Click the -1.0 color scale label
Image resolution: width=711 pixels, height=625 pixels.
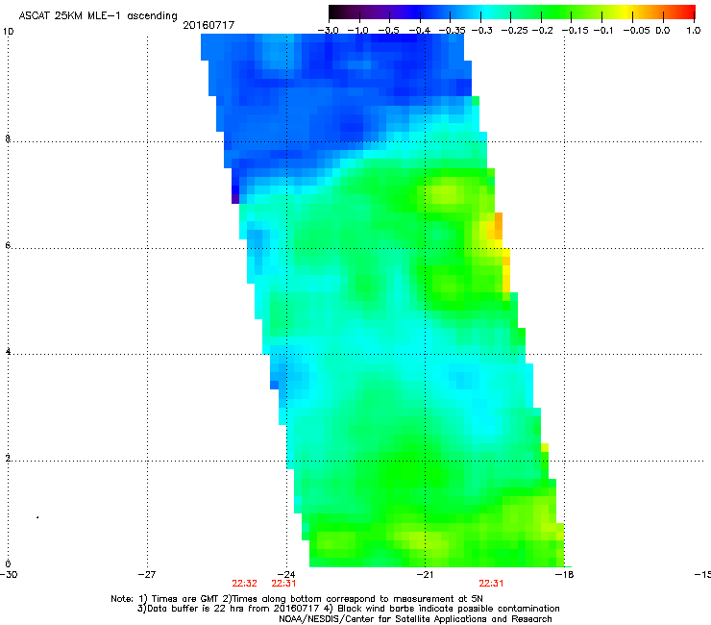[358, 31]
